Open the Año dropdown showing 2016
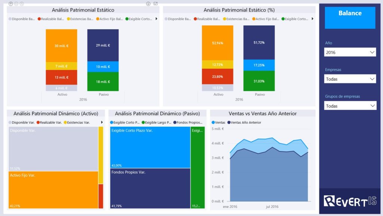Screen dimensions: 383x216 pyautogui.click(x=350, y=52)
